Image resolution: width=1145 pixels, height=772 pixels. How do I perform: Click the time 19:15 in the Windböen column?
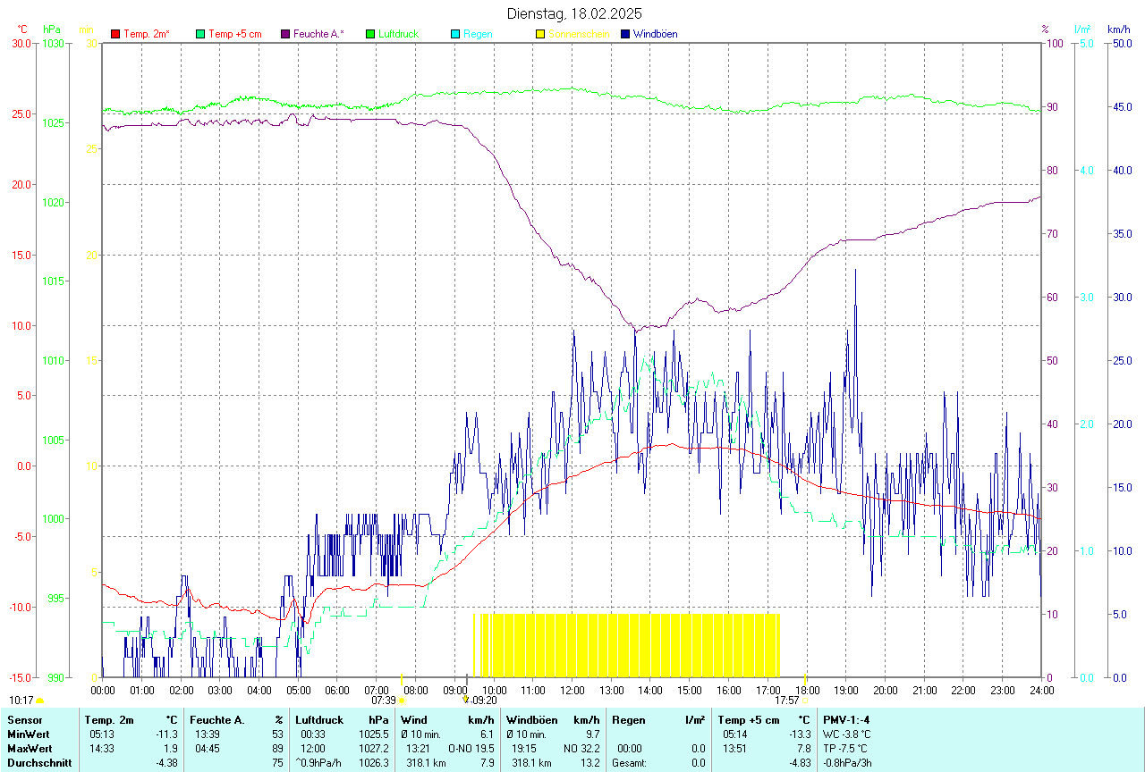[525, 748]
